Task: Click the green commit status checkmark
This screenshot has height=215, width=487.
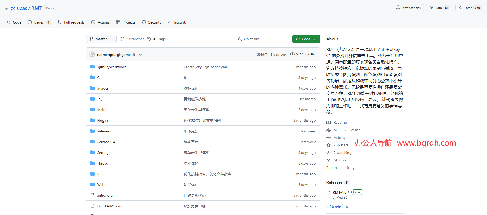Action: (x=141, y=55)
